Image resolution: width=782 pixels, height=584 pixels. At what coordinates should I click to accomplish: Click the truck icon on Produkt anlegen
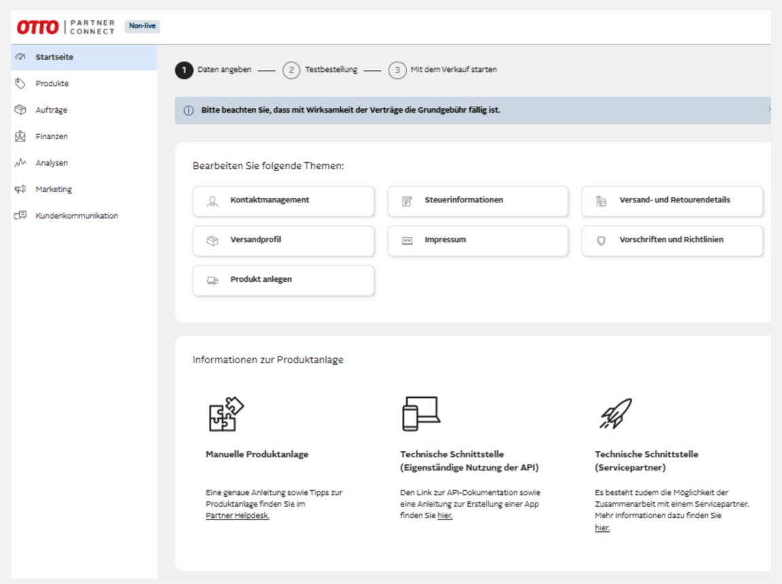213,280
